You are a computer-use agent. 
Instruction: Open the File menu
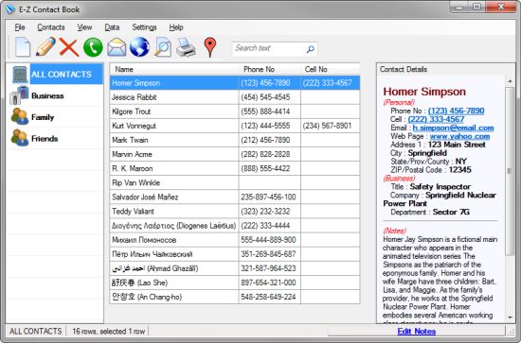pyautogui.click(x=20, y=27)
